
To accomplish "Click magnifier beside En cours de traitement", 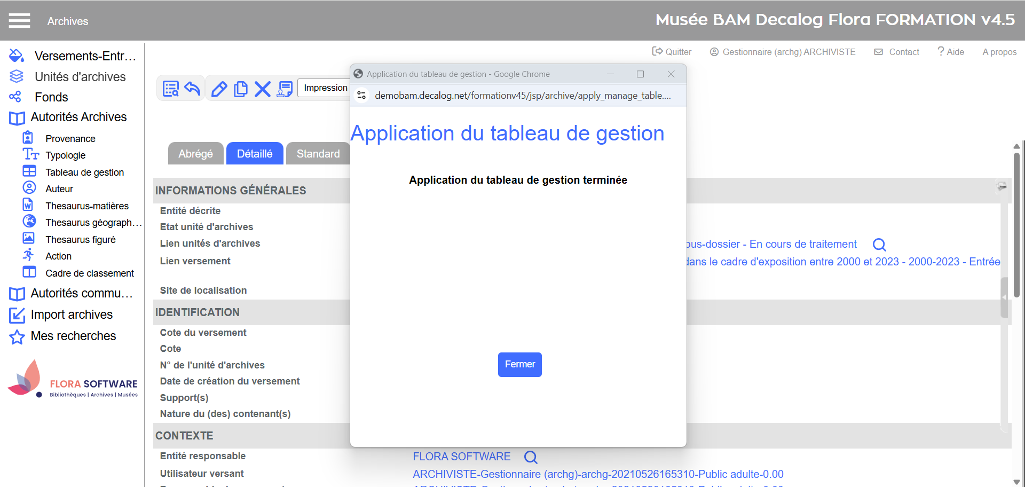I will tap(879, 245).
